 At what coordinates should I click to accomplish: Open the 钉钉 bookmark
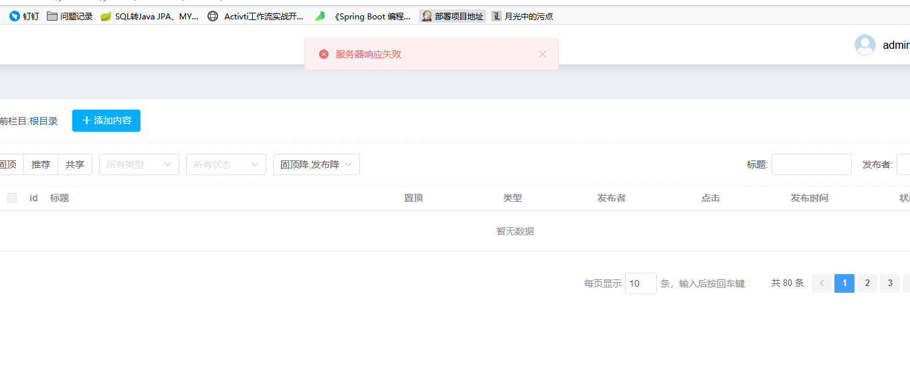point(24,17)
